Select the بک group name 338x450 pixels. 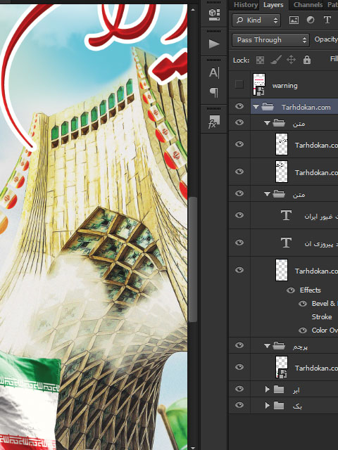[297, 406]
